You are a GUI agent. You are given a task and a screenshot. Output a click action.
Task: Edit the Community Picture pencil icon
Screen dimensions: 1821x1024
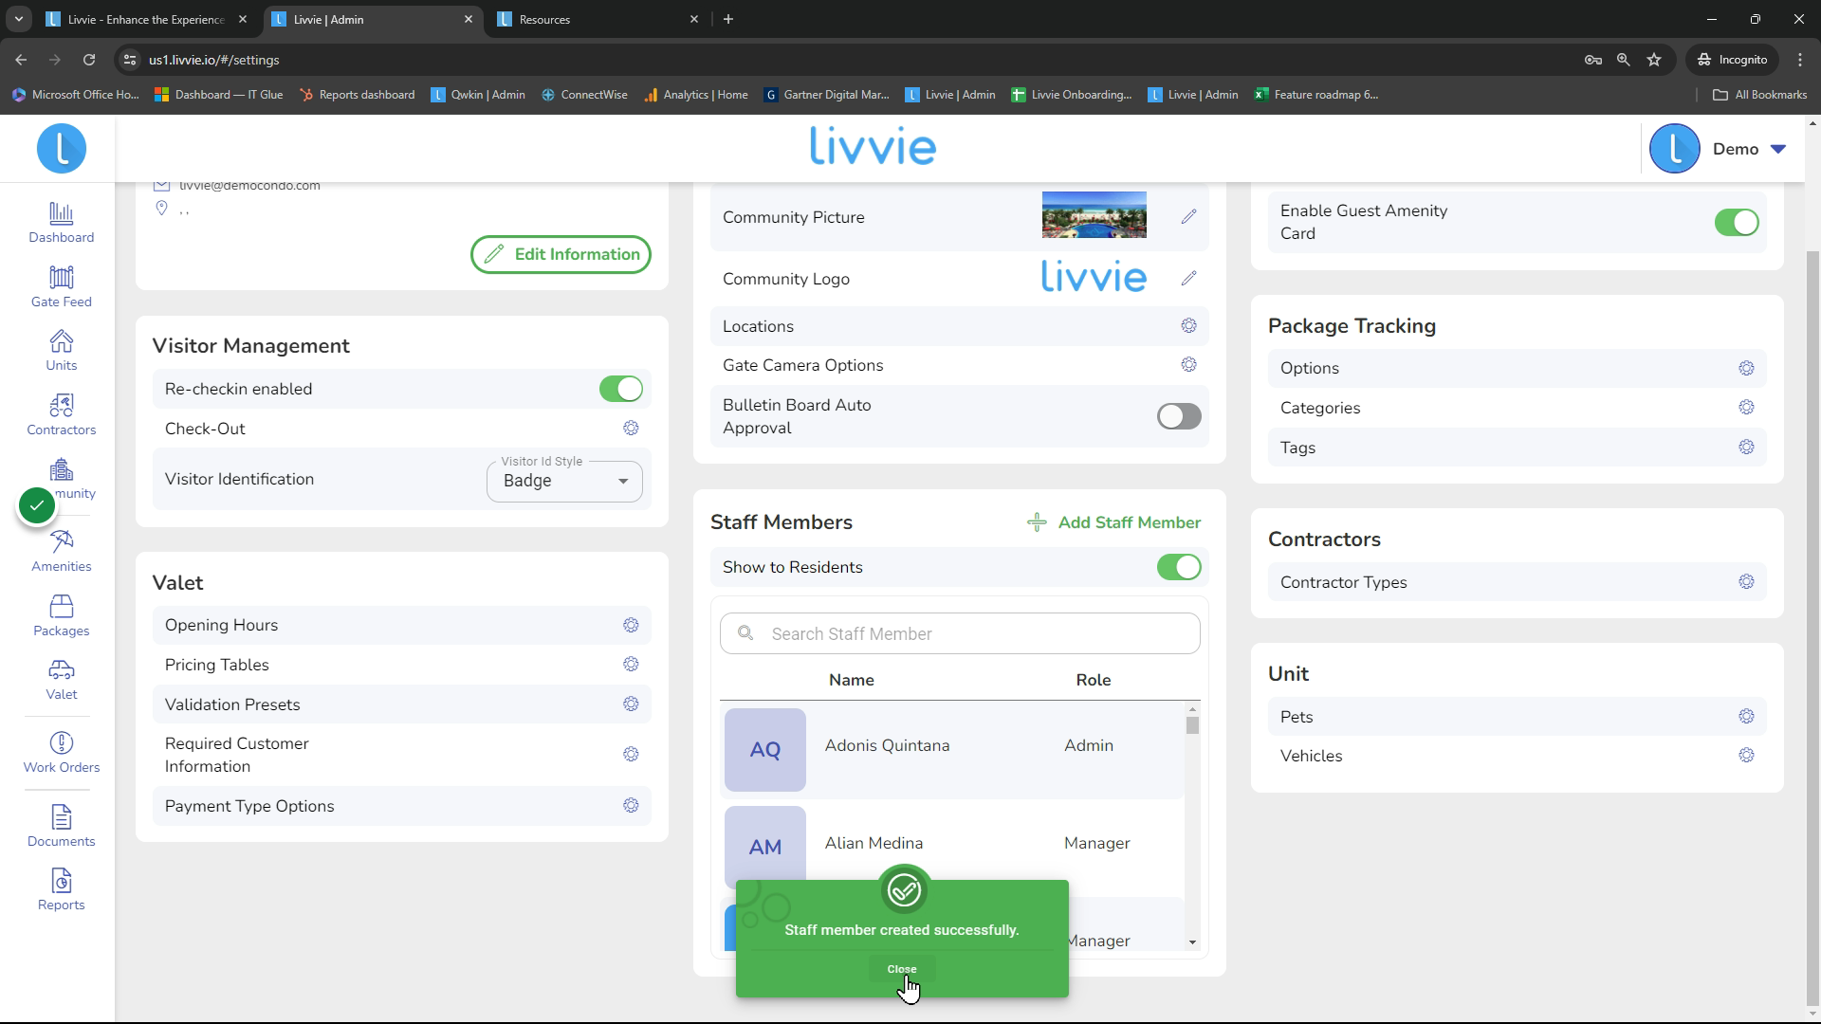pos(1188,217)
